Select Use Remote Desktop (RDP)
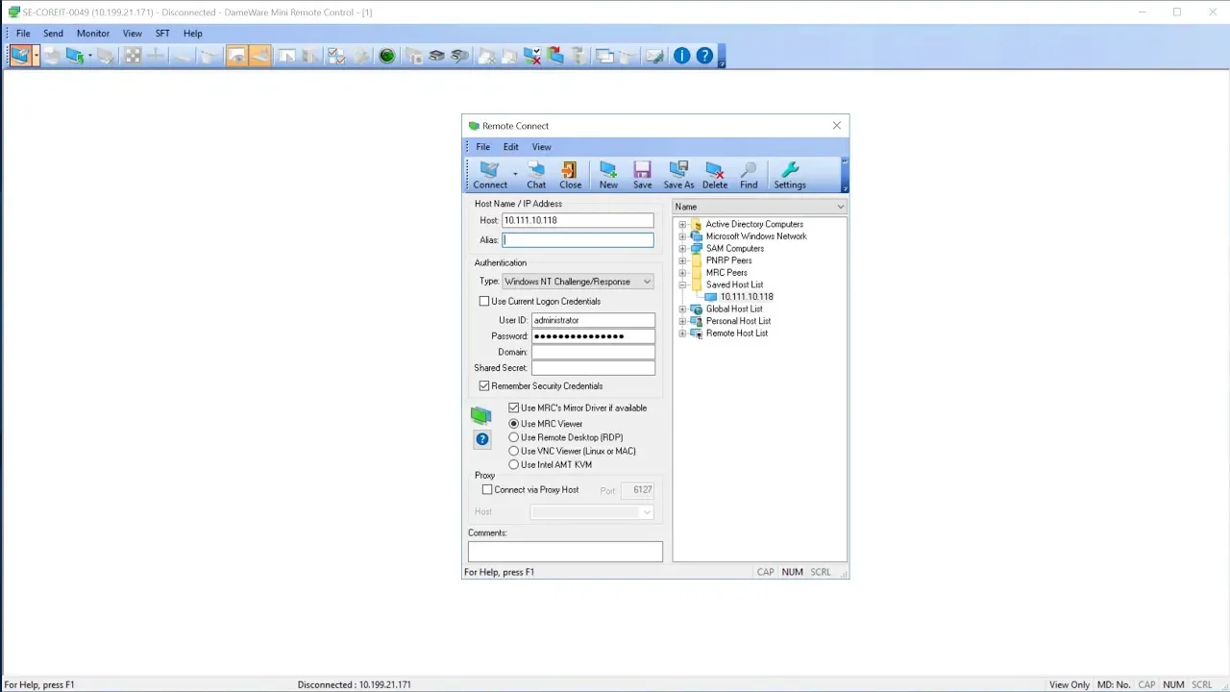Image resolution: width=1230 pixels, height=692 pixels. click(514, 437)
